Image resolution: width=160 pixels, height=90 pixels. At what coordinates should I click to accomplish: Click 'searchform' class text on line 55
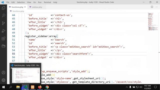click(79, 54)
